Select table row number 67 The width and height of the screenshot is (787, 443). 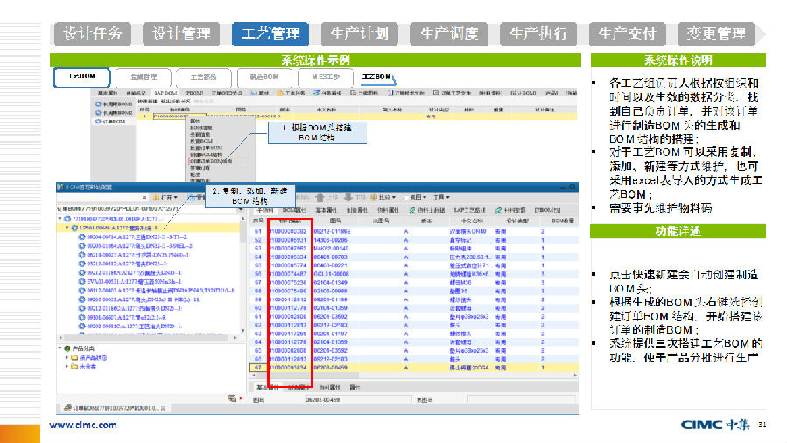259,369
